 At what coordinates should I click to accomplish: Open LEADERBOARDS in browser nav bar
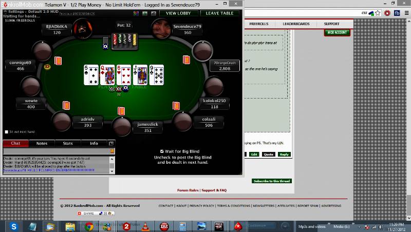tap(296, 24)
